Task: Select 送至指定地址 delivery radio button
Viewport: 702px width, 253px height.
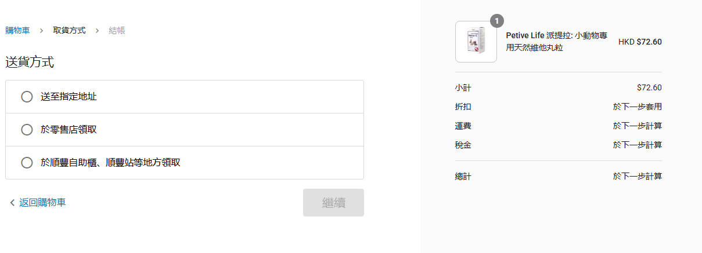Action: point(27,97)
